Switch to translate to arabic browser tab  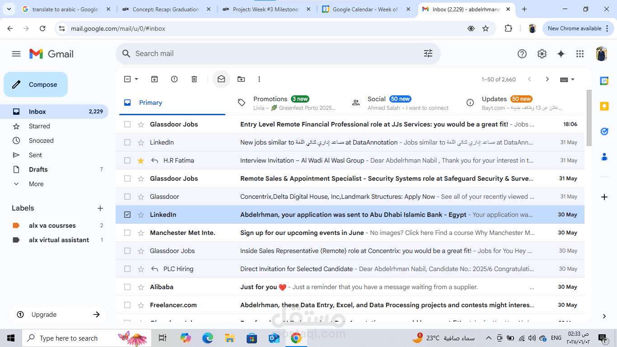[x=65, y=9]
